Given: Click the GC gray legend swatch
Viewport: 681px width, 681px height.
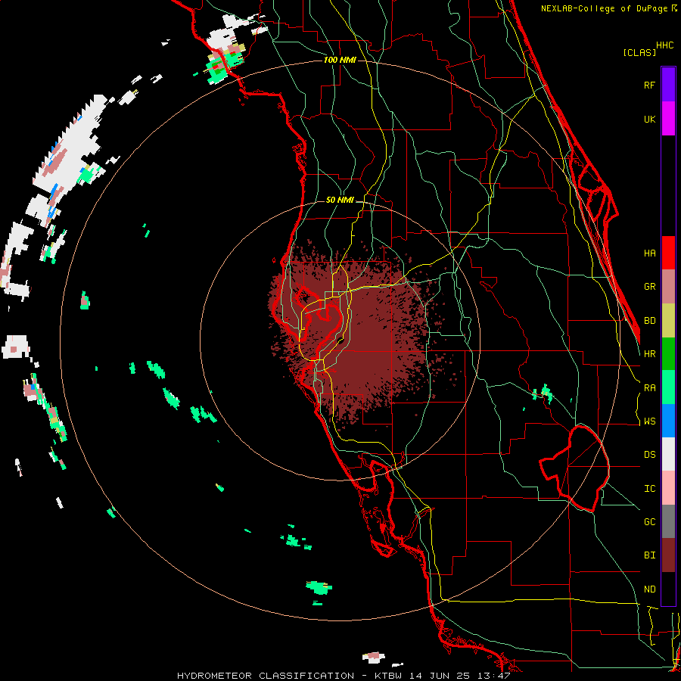Looking at the screenshot, I should [x=668, y=521].
